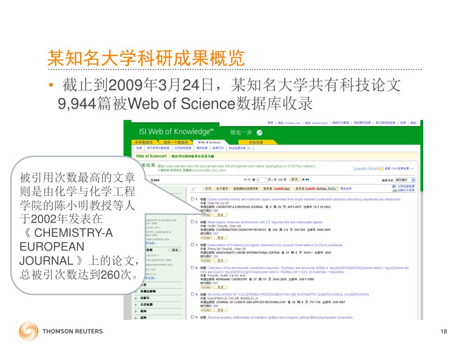The image size is (465, 349).
Task: Open Links button for the Hydroxylation article
Action: (206, 260)
